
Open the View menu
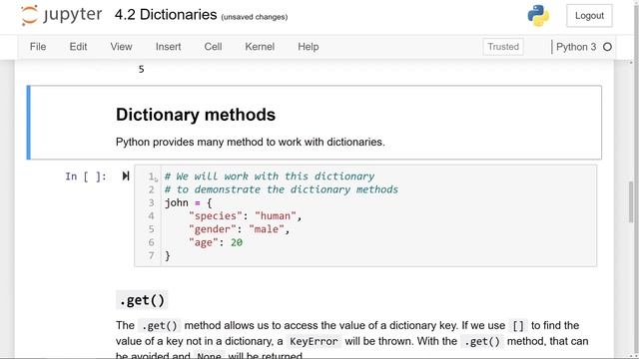tap(121, 47)
